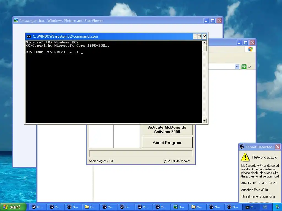
Task: Click the command prompt scrollbar thumb
Action: pos(204,48)
